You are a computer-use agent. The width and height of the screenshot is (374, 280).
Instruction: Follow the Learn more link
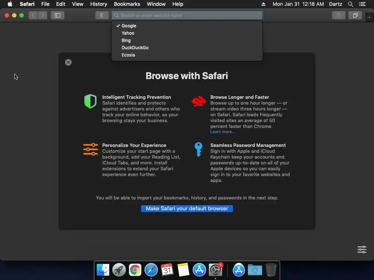pyautogui.click(x=222, y=132)
